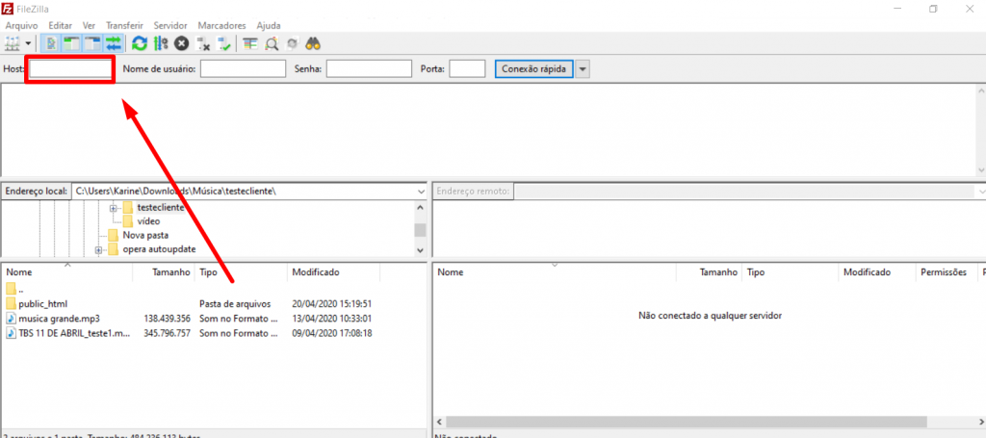Toggle local directory tree display
The width and height of the screenshot is (986, 438).
71,43
